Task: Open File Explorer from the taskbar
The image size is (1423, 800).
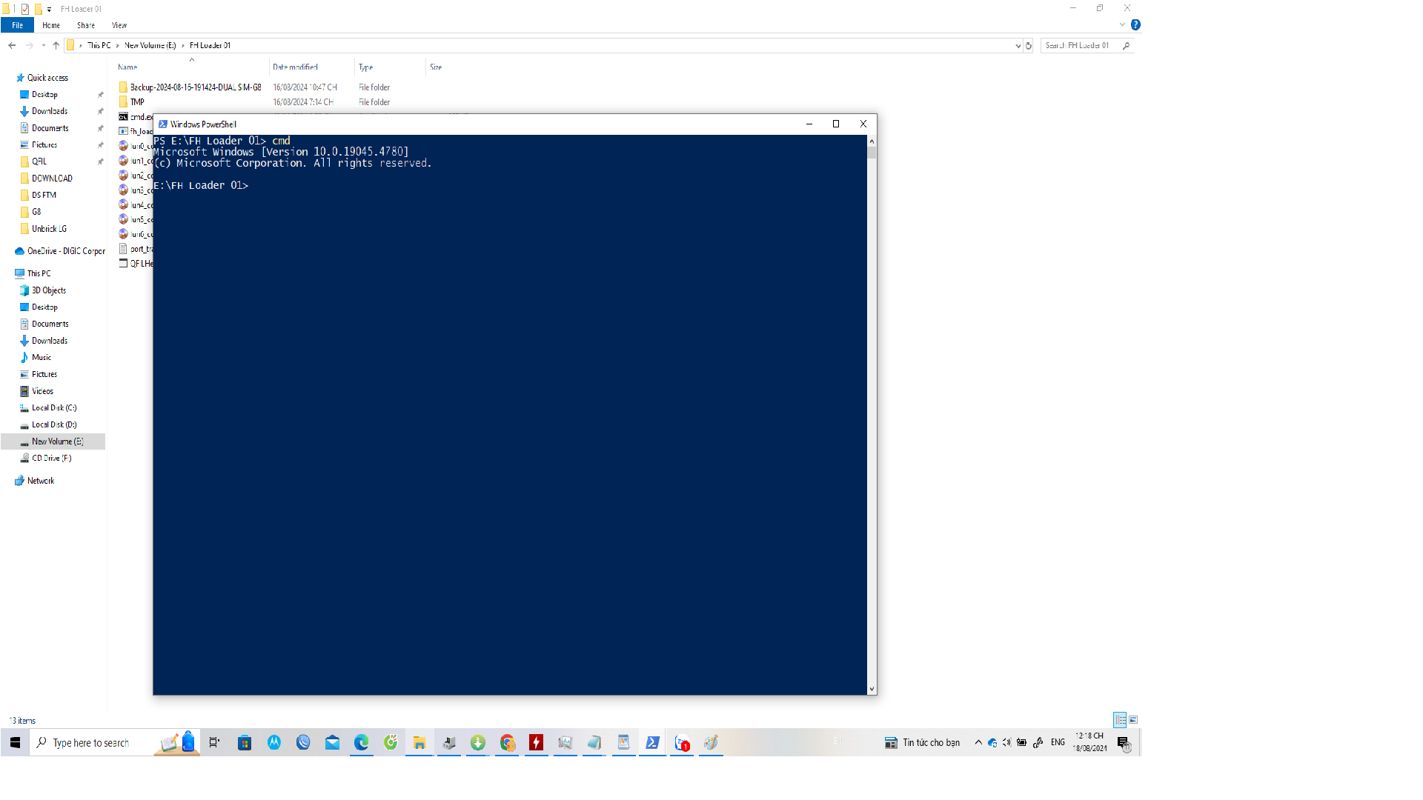Action: click(x=419, y=742)
